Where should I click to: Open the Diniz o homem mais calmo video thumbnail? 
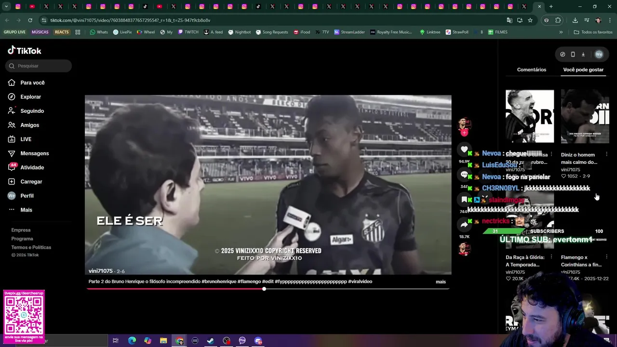click(585, 116)
